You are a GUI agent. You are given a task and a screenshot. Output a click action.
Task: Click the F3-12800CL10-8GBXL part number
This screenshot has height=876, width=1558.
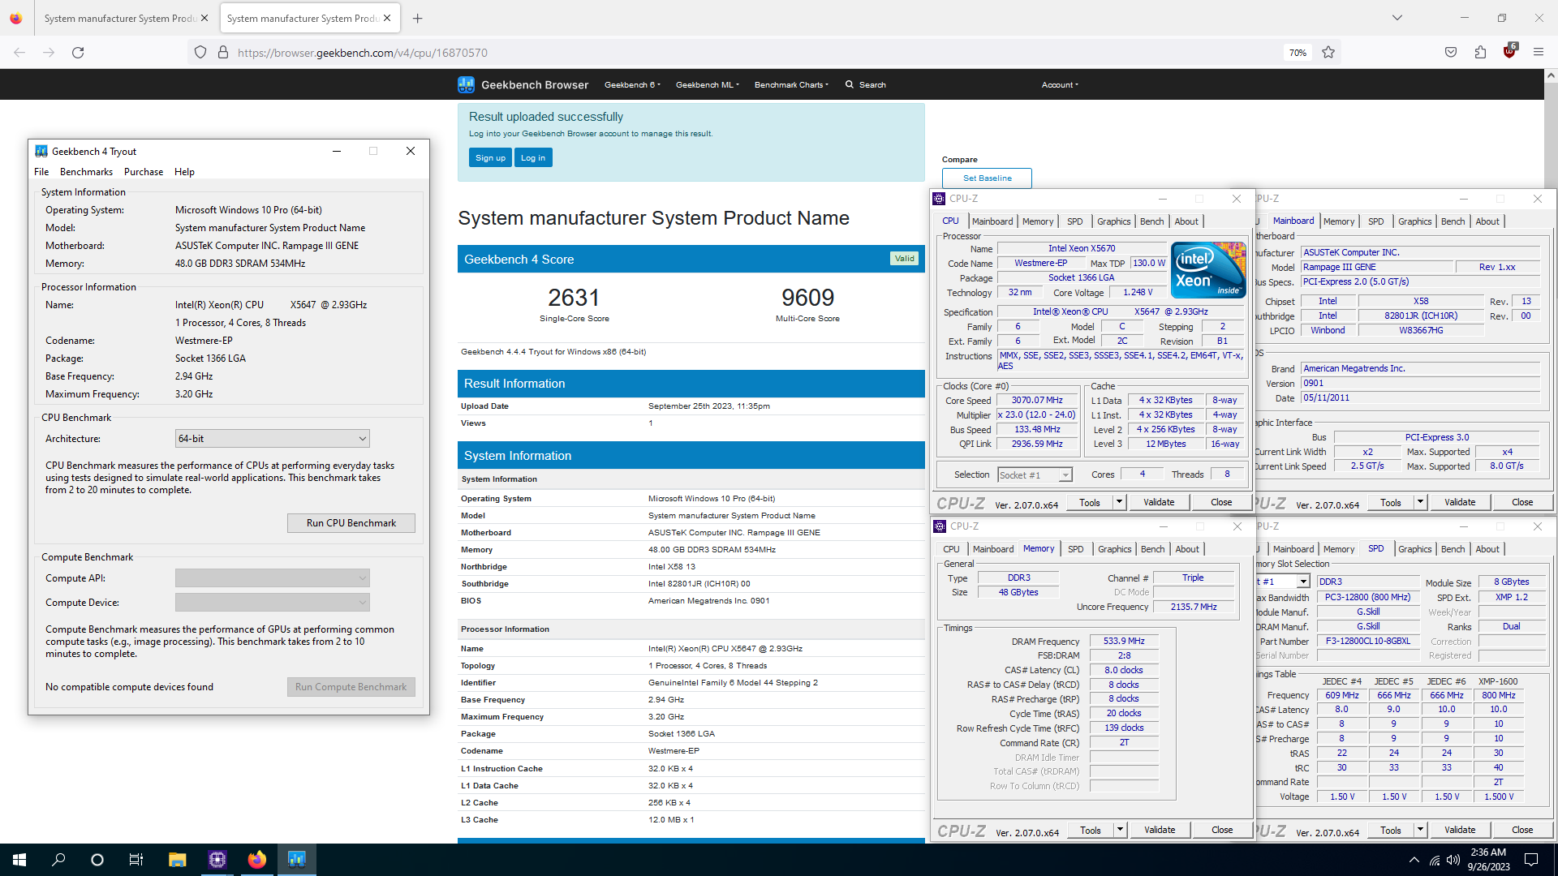pos(1367,641)
